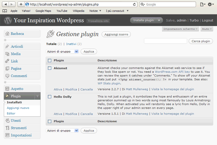Show the Inattivi plugins filter
The width and height of the screenshot is (217, 145).
click(71, 44)
